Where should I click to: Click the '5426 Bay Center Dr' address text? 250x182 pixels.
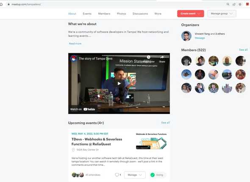tap(88, 150)
